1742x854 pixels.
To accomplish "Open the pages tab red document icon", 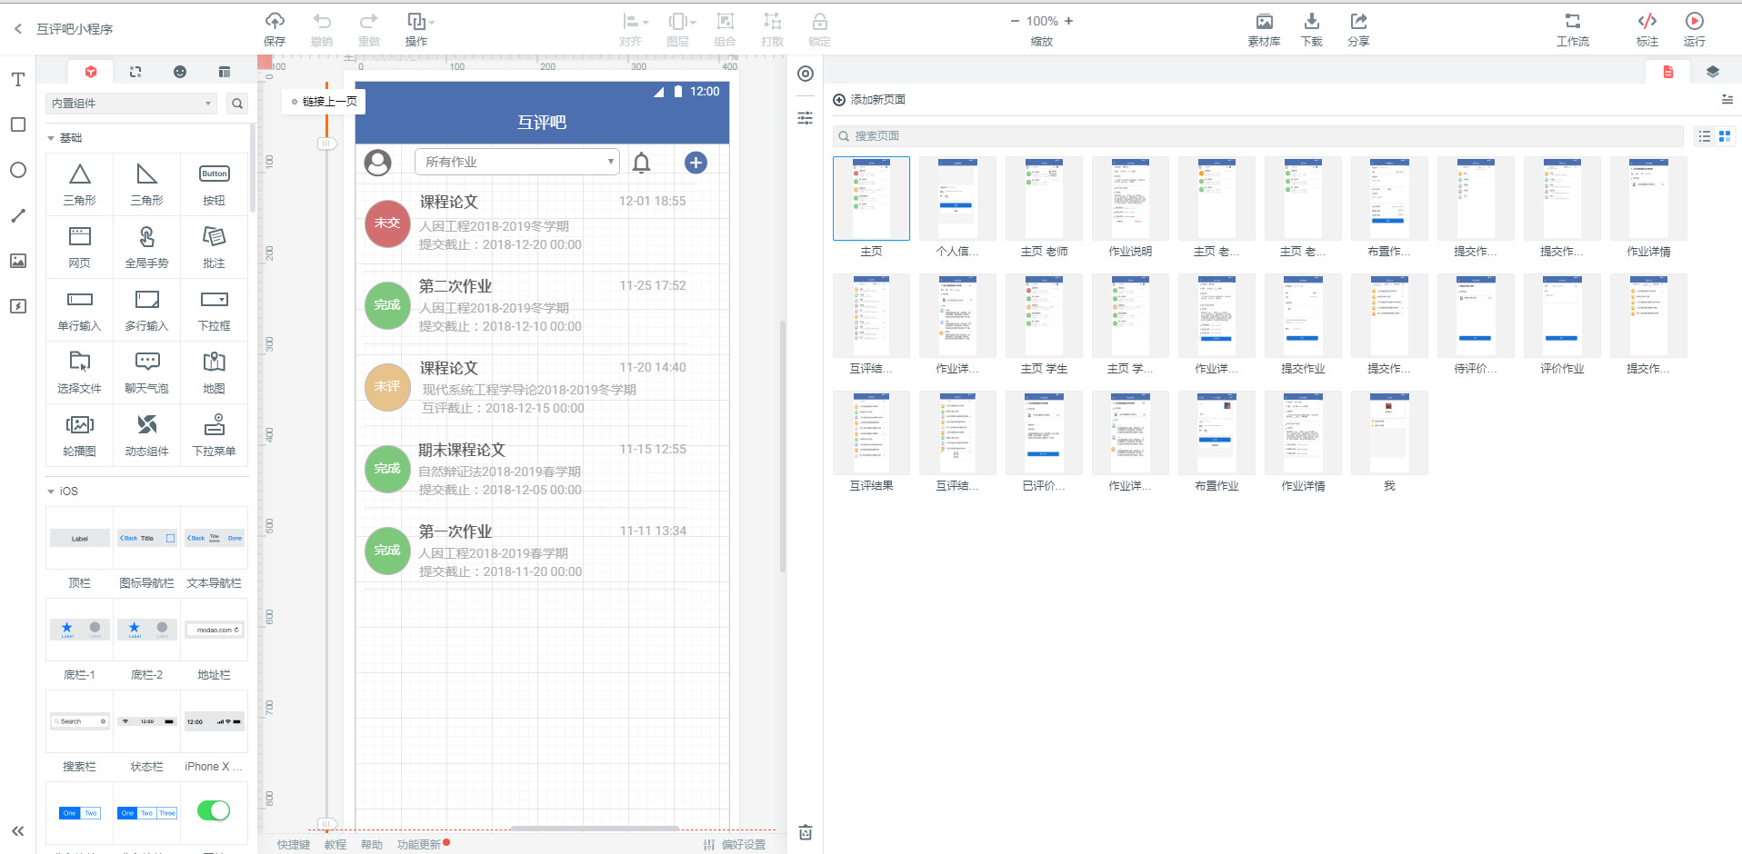I will pyautogui.click(x=1668, y=72).
